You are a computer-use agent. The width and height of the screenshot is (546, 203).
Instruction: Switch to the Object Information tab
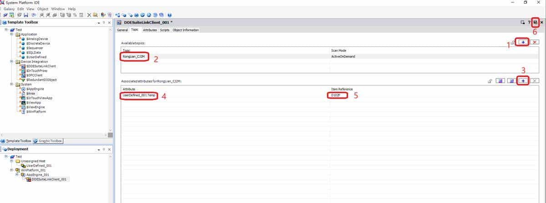pyautogui.click(x=186, y=30)
